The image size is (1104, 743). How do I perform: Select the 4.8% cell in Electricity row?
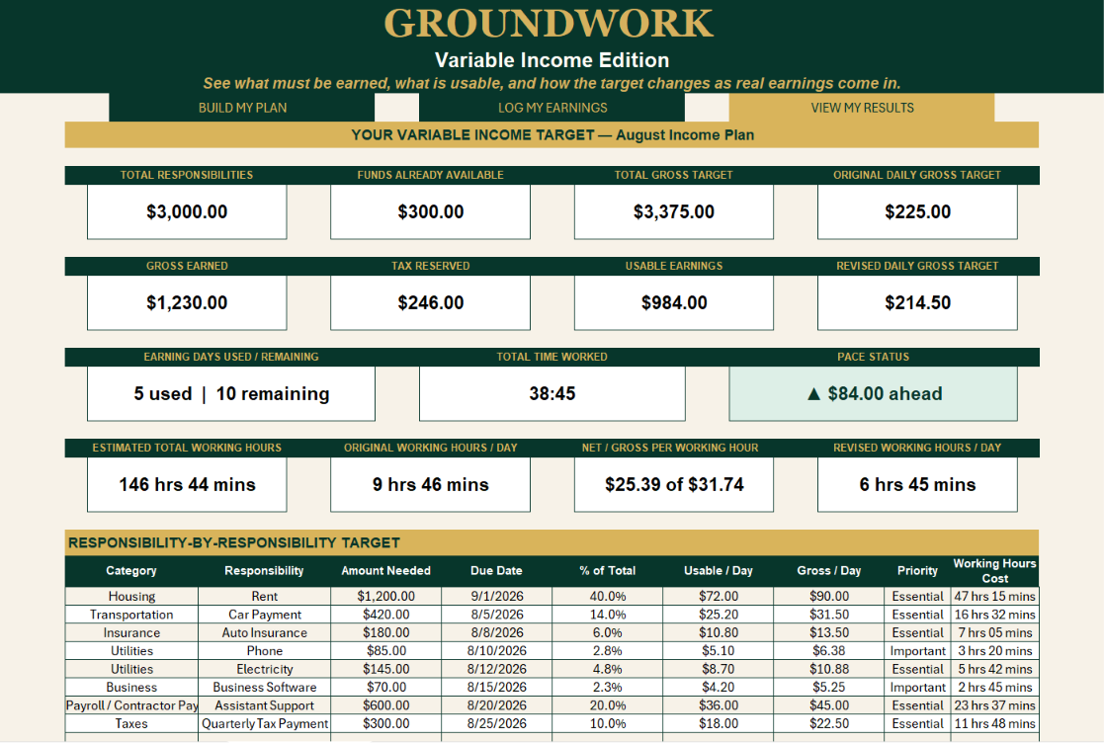[607, 669]
